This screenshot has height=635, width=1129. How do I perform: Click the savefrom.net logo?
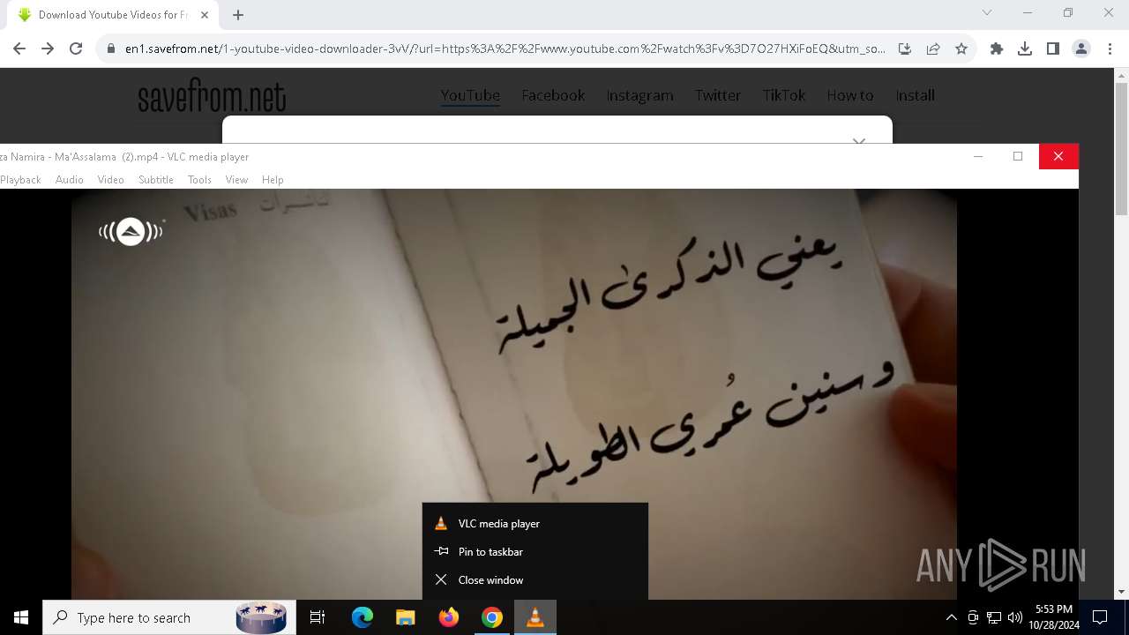(x=212, y=96)
